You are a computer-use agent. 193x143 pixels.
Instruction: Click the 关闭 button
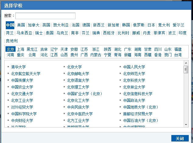(x=180, y=138)
